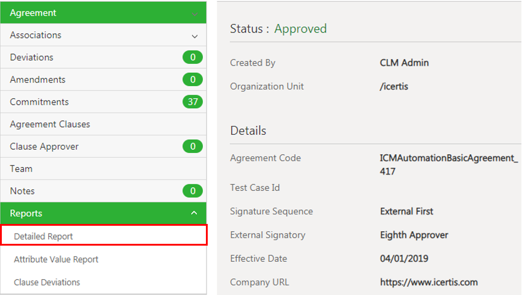Open the Attribute Value Report
This screenshot has width=522, height=295.
tap(56, 259)
